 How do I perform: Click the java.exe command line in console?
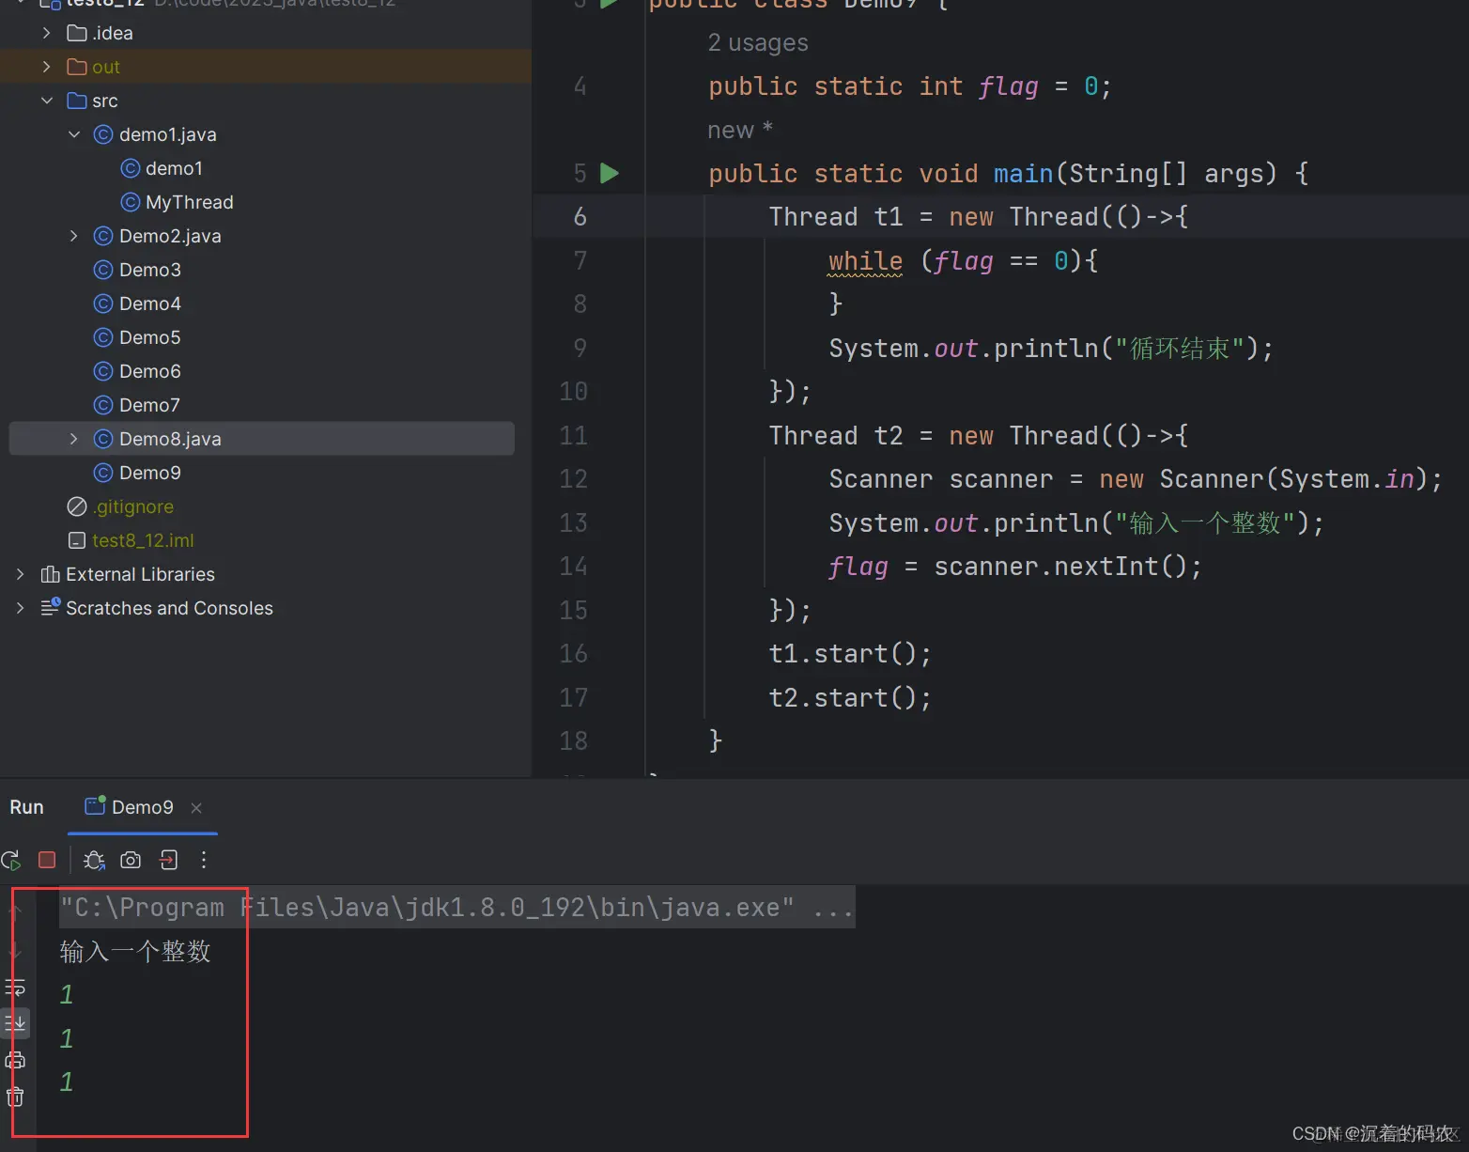point(457,908)
